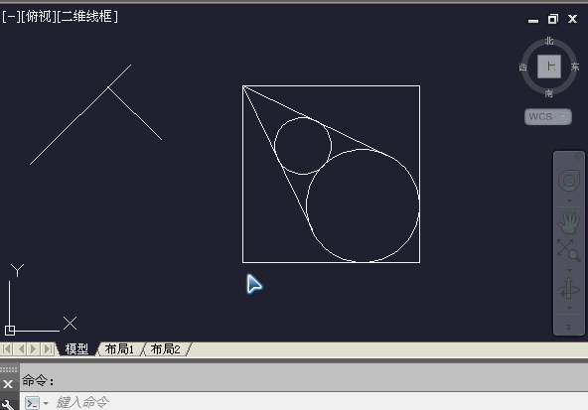Minimize the drawing viewport window
The image size is (588, 410).
pyautogui.click(x=533, y=20)
